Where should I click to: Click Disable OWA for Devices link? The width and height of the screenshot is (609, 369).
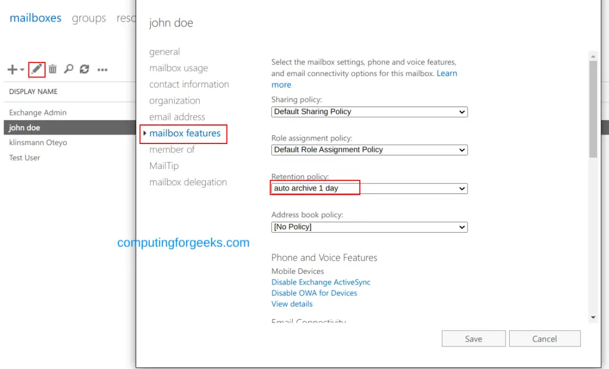tap(314, 293)
